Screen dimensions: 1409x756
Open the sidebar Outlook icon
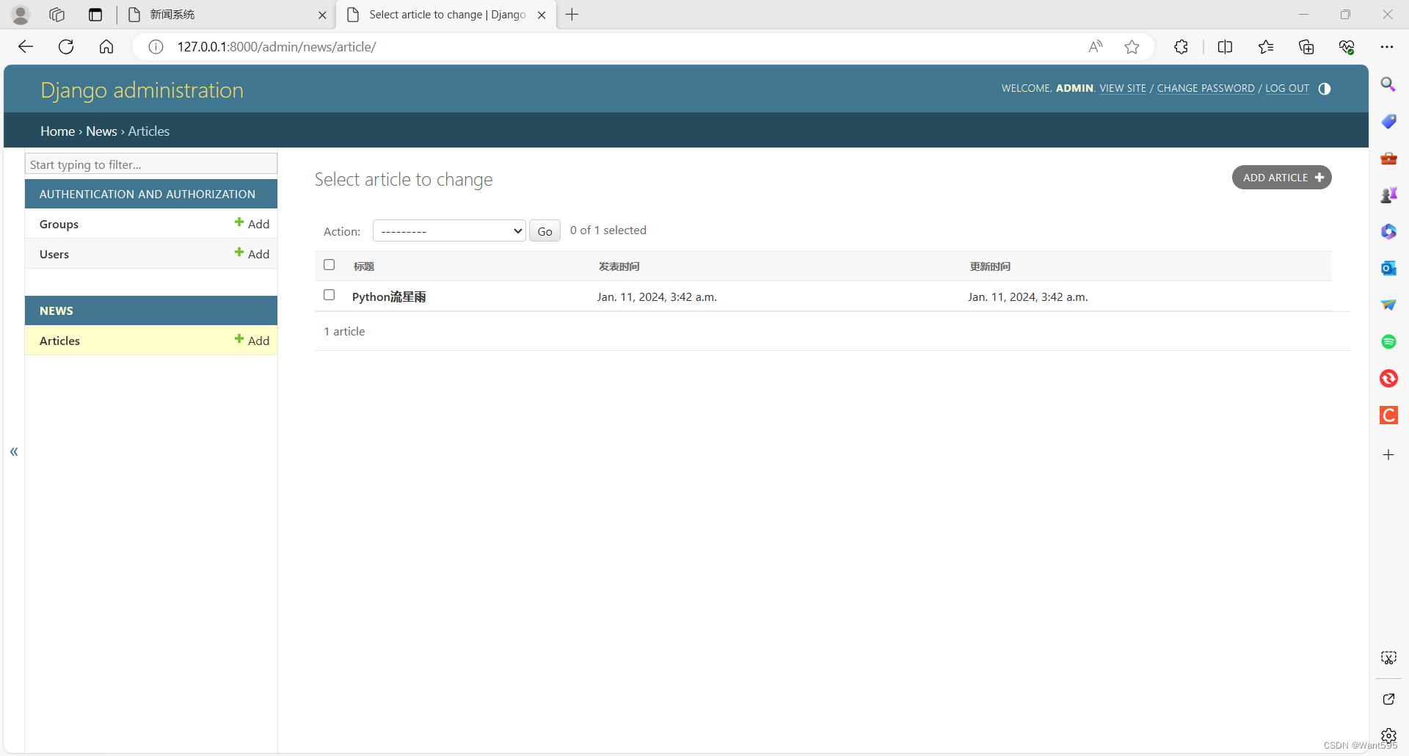[1388, 268]
